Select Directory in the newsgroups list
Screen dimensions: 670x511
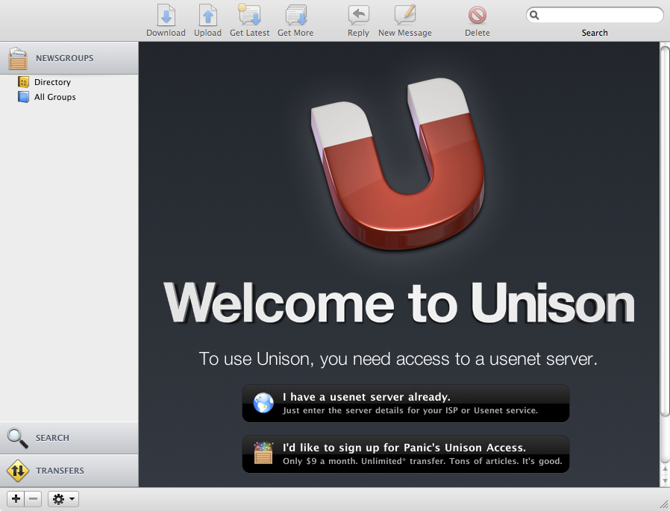click(52, 82)
